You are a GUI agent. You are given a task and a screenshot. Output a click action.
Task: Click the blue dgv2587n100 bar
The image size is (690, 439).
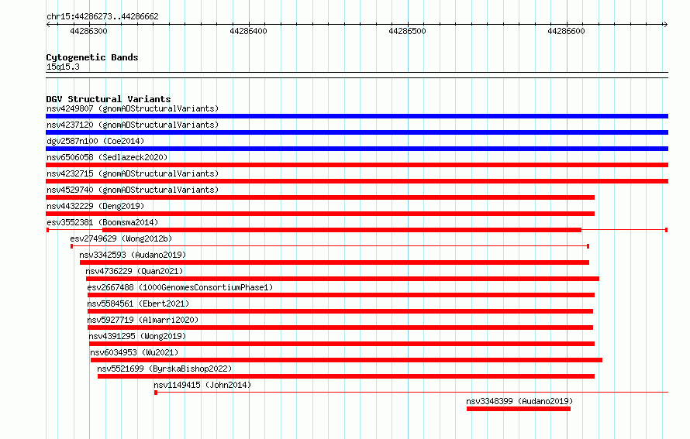[357, 149]
